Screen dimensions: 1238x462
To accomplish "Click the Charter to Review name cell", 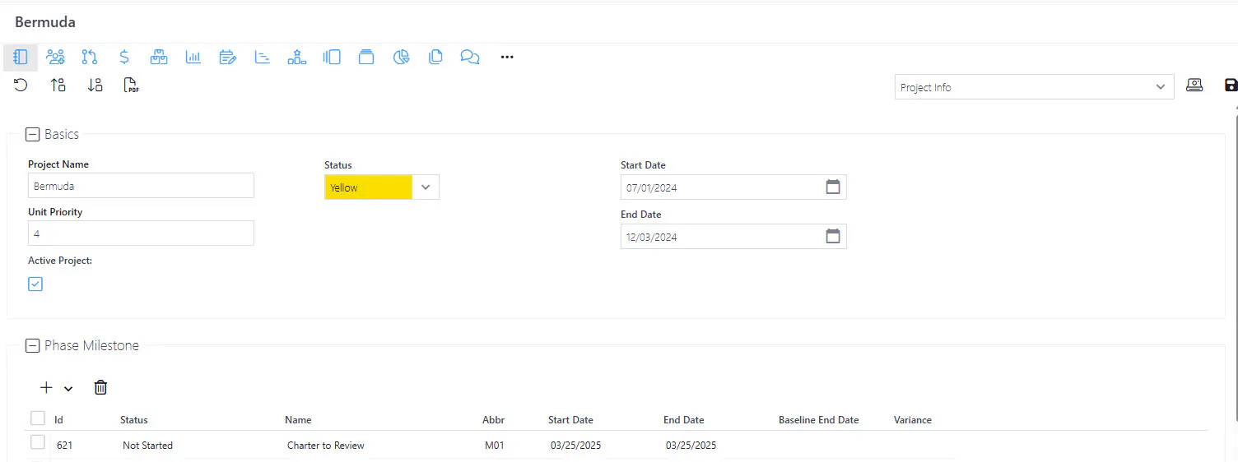I will point(326,446).
